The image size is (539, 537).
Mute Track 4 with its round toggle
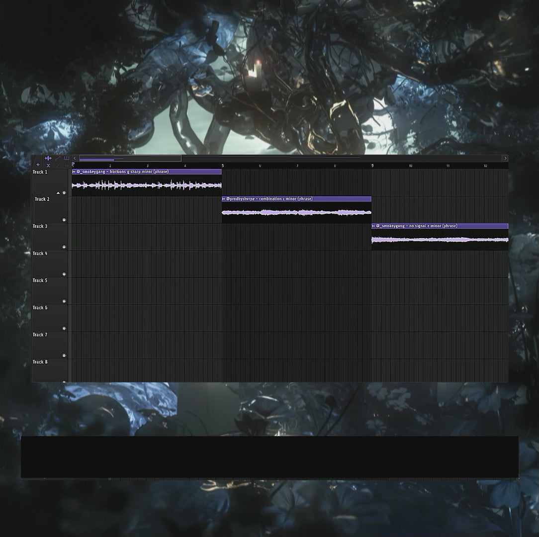64,274
